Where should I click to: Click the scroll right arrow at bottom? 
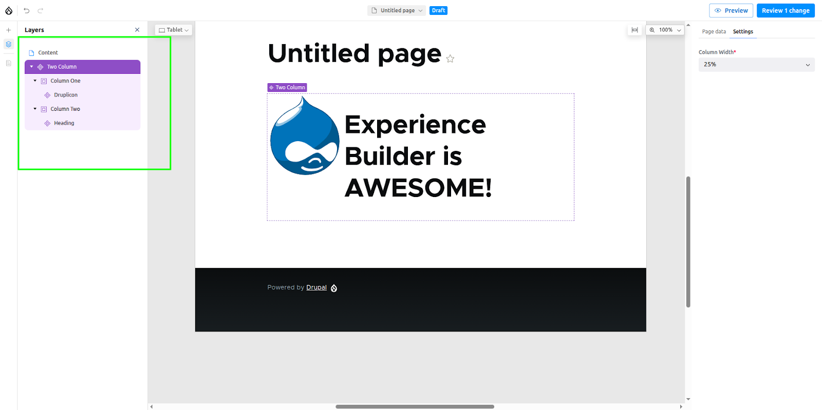[681, 406]
